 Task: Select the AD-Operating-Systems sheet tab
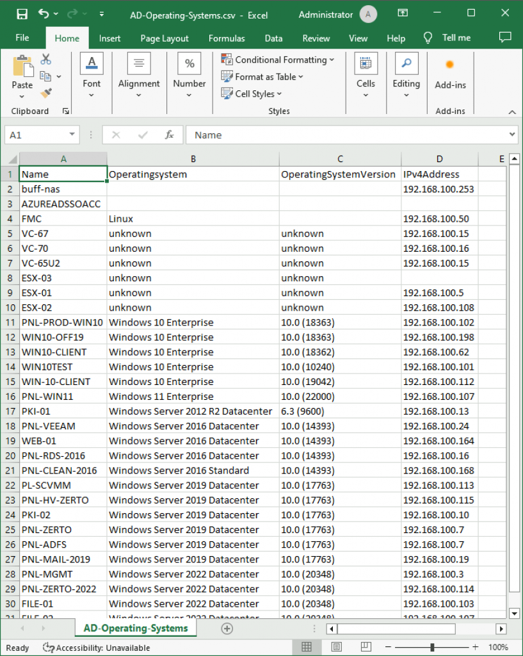135,628
